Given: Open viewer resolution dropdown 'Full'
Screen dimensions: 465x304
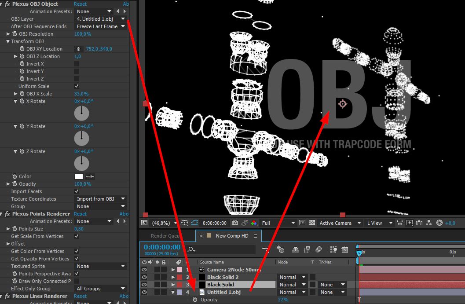Looking at the screenshot, I should tap(278, 223).
